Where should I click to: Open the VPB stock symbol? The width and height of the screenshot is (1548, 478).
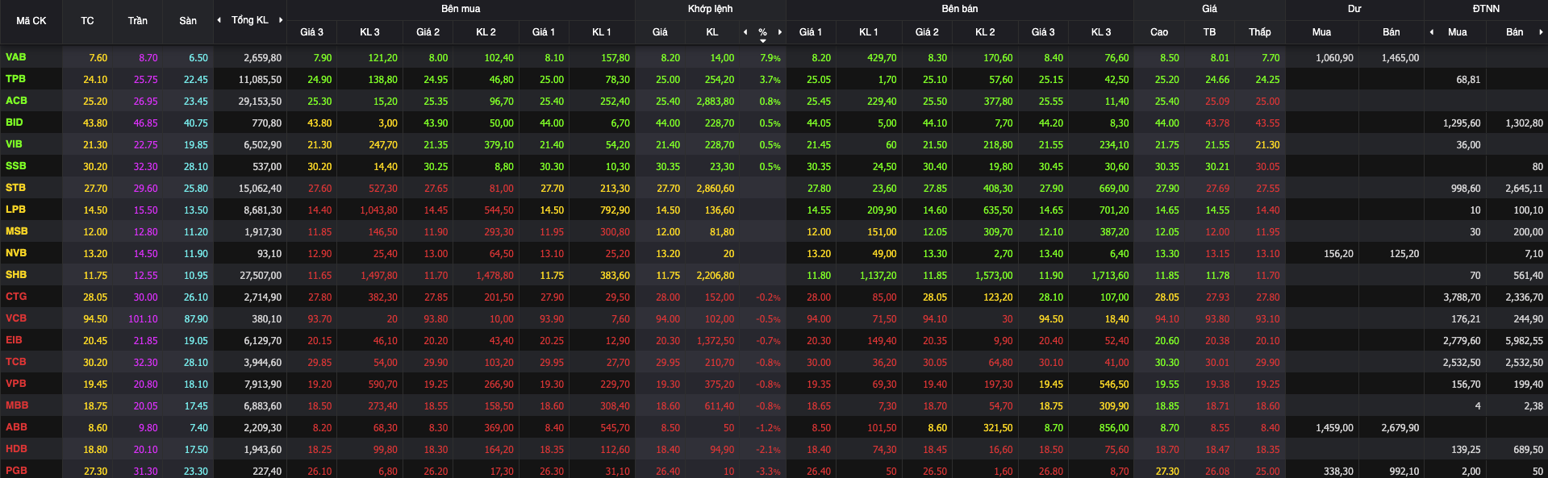tap(16, 384)
